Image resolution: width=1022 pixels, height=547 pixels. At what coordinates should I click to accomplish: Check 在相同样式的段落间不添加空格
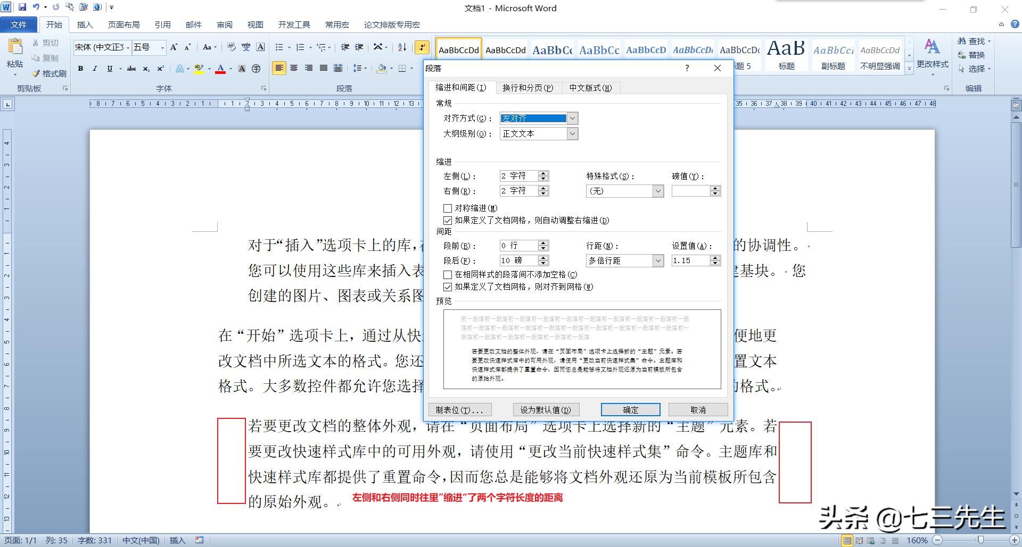pos(448,275)
